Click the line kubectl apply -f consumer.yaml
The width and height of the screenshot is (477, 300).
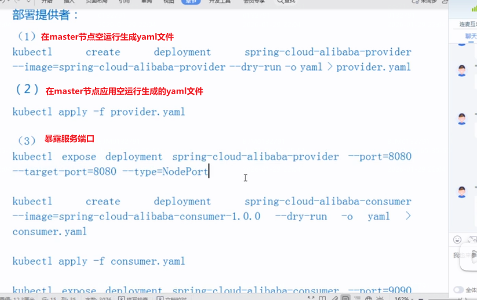(x=98, y=261)
